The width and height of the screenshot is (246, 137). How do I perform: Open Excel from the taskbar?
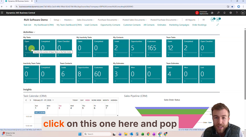point(143,134)
